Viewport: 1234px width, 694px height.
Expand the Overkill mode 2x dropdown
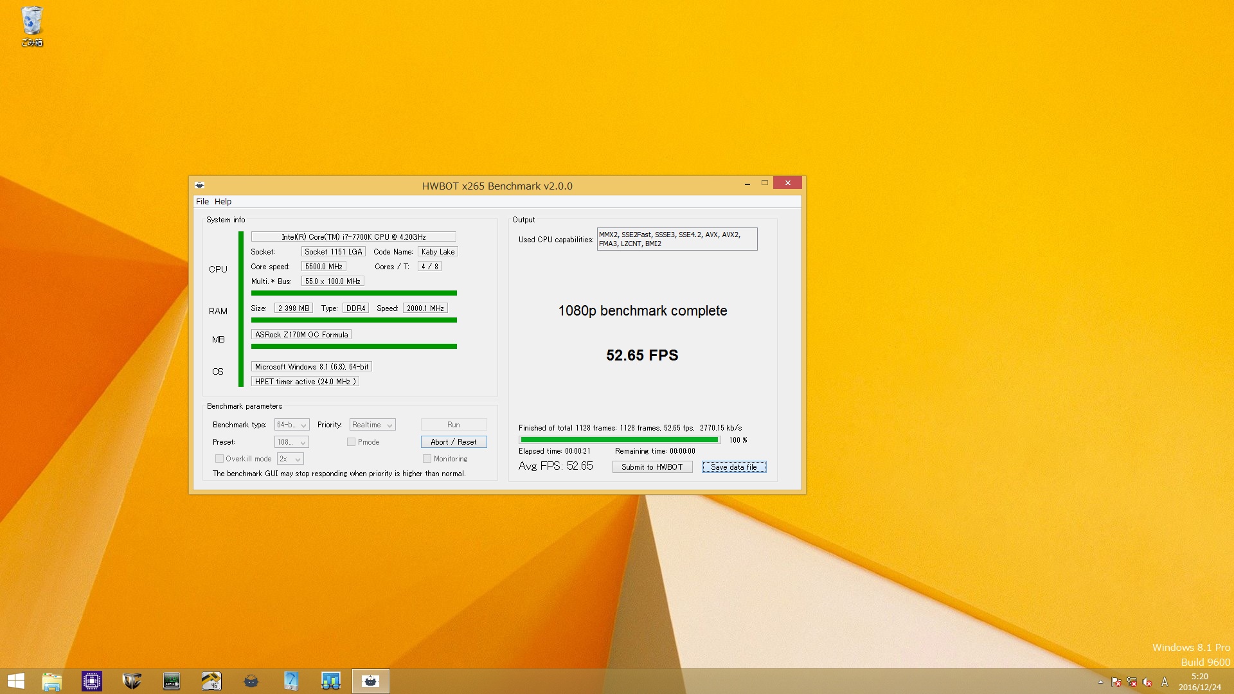290,459
